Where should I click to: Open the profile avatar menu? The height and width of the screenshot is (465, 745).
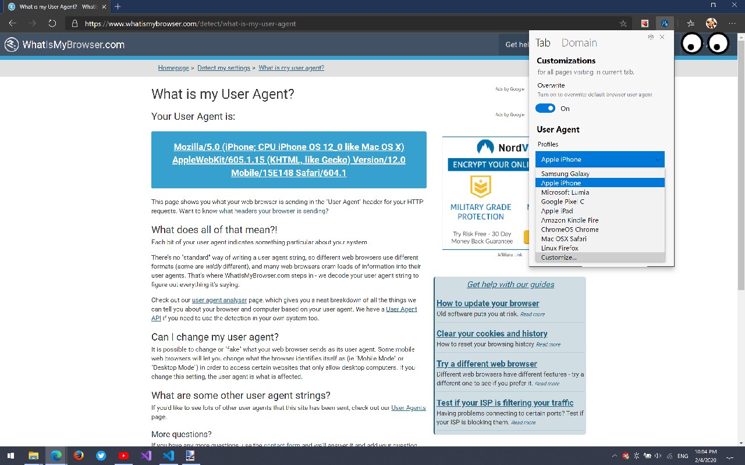(x=711, y=24)
